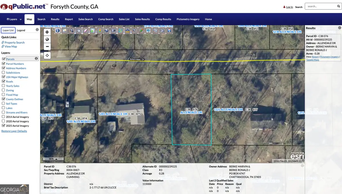The width and height of the screenshot is (342, 194).
Task: Select the Identify info tool
Action: point(58,31)
